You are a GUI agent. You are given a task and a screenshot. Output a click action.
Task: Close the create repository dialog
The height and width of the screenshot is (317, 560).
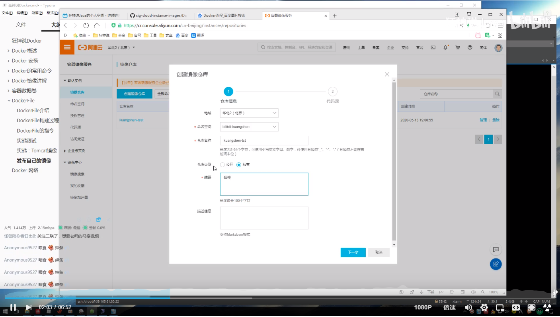tap(387, 74)
